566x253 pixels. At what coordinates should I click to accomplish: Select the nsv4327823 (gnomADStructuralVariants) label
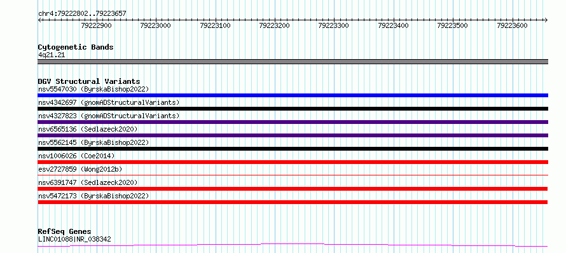coord(109,116)
